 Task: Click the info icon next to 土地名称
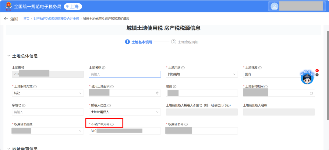[x=104, y=68]
